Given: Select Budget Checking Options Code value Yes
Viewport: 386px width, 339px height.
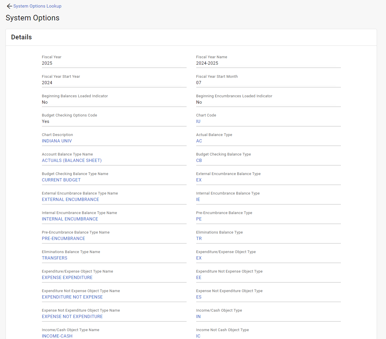Looking at the screenshot, I should 46,121.
